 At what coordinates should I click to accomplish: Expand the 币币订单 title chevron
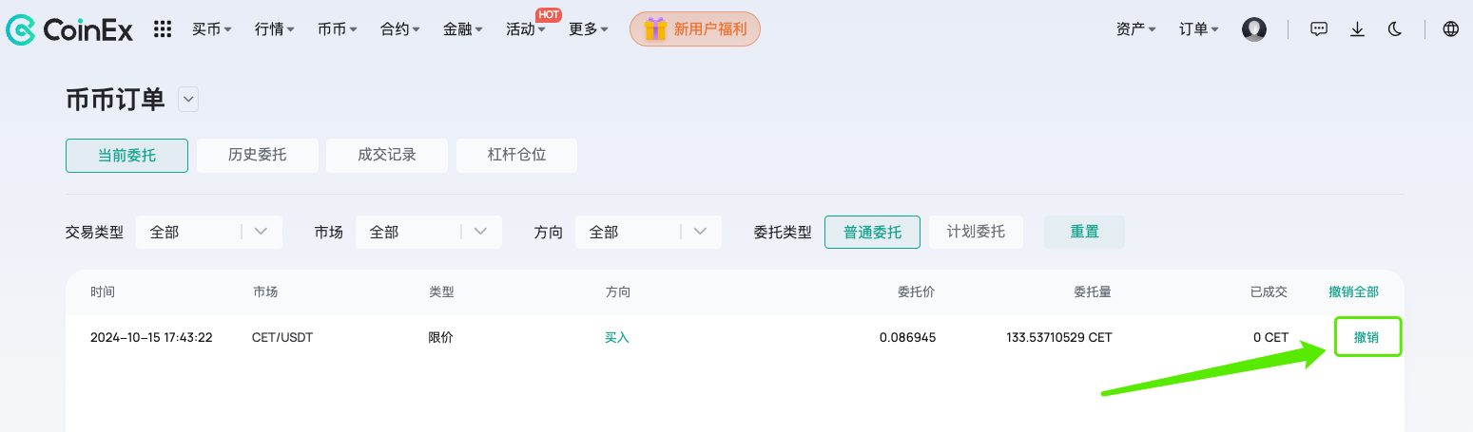pyautogui.click(x=188, y=99)
